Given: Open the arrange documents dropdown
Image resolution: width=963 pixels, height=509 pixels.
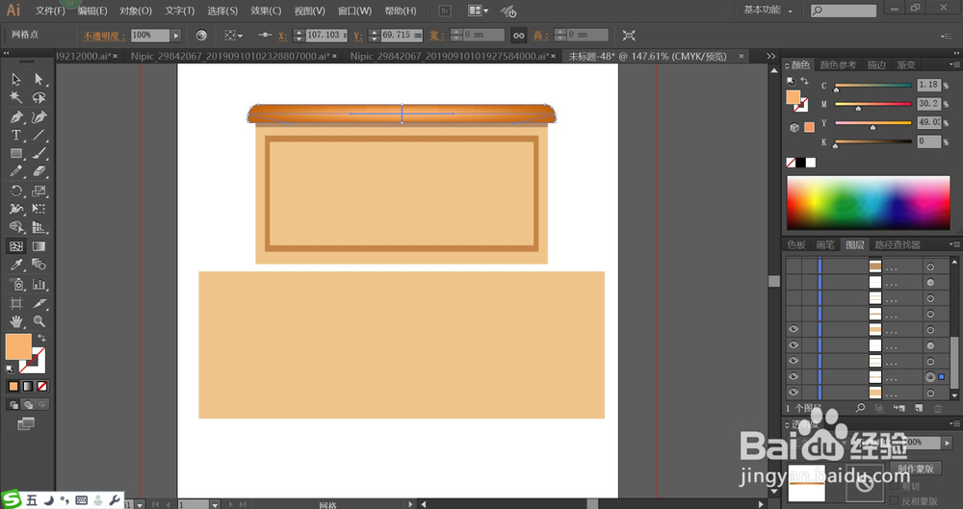Looking at the screenshot, I should tap(478, 11).
